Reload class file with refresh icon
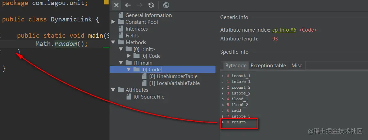This screenshot has height=140, width=368. tap(151, 5)
